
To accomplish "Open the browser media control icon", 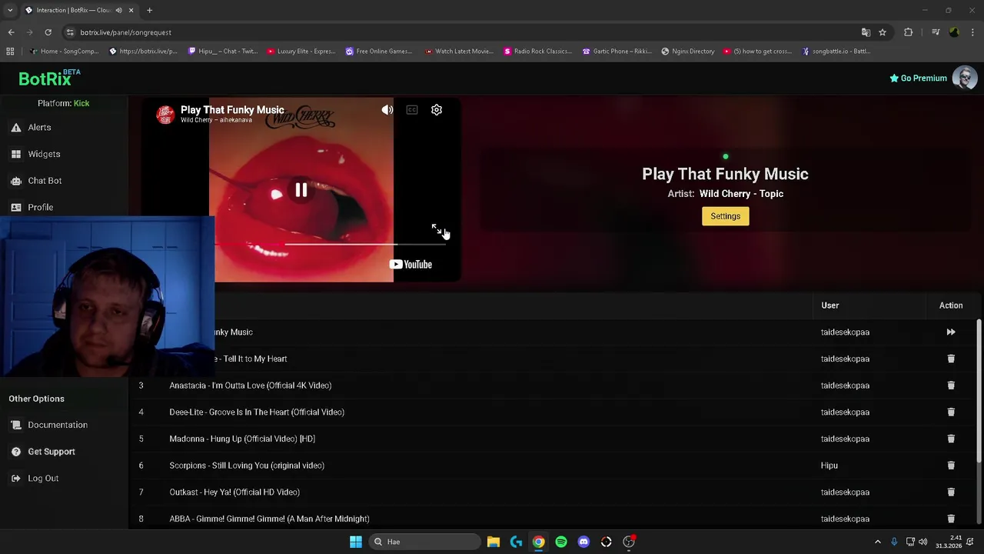I will 936,32.
